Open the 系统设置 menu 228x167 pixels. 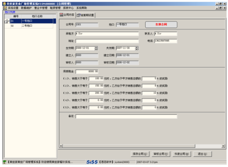point(13,8)
